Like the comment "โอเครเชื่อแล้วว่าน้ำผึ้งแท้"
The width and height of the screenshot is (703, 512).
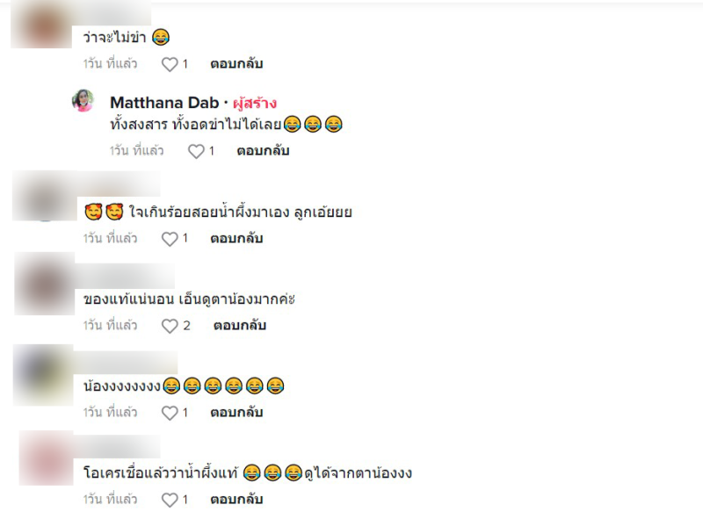pyautogui.click(x=170, y=500)
